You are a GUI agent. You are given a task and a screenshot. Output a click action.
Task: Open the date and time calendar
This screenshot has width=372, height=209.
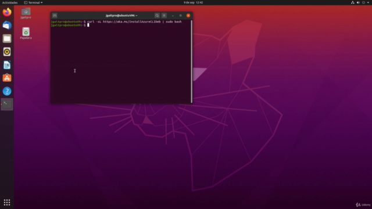coord(193,2)
